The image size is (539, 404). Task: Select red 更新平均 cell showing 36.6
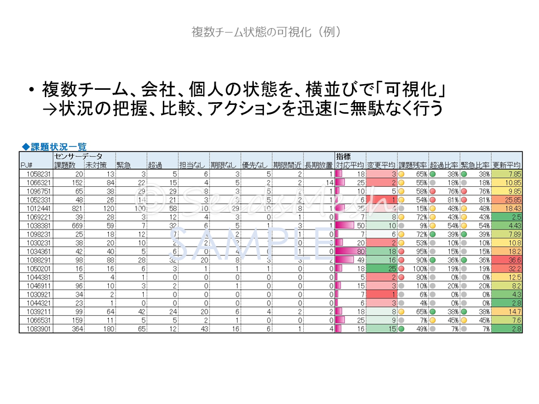507,260
